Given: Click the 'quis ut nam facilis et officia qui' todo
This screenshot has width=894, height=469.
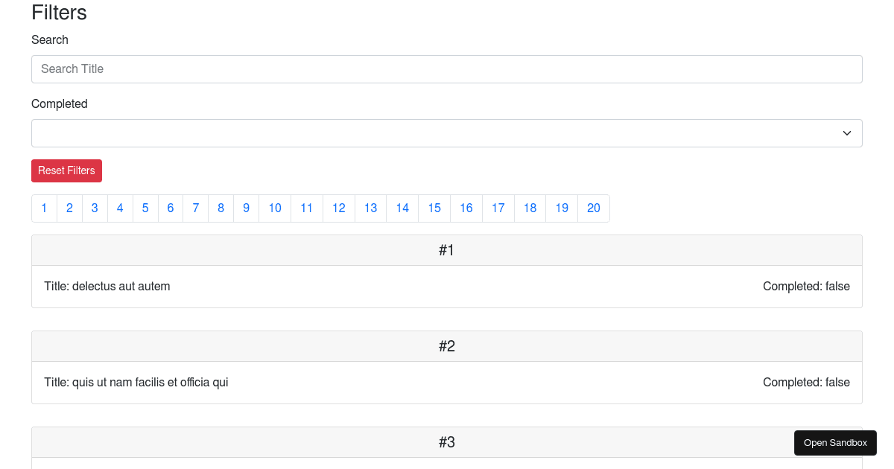Looking at the screenshot, I should coord(136,382).
